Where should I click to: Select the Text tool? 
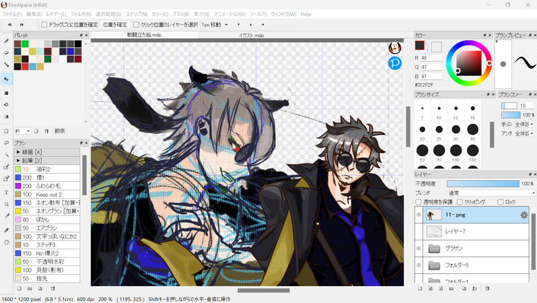point(6,193)
